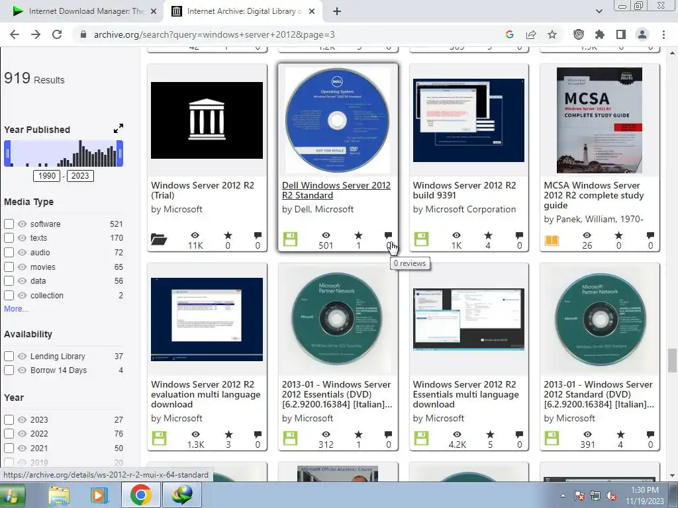
Task: Open a new browser tab
Action: click(337, 11)
